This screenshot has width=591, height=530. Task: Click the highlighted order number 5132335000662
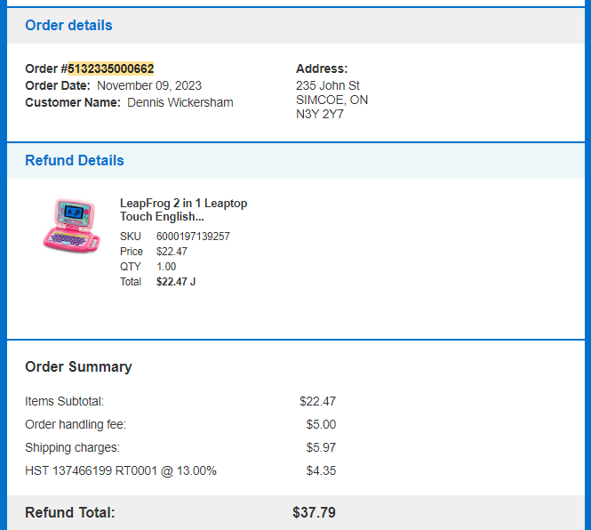pos(110,68)
